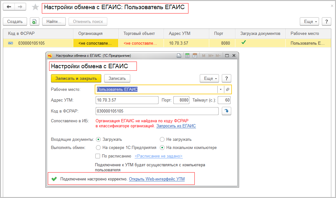Click the Рабочее место input field
Screen dimensions: 336x198
(x=156, y=90)
